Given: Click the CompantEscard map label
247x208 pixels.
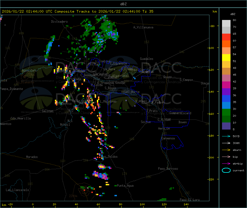Looking at the screenshot, I should [180, 113].
